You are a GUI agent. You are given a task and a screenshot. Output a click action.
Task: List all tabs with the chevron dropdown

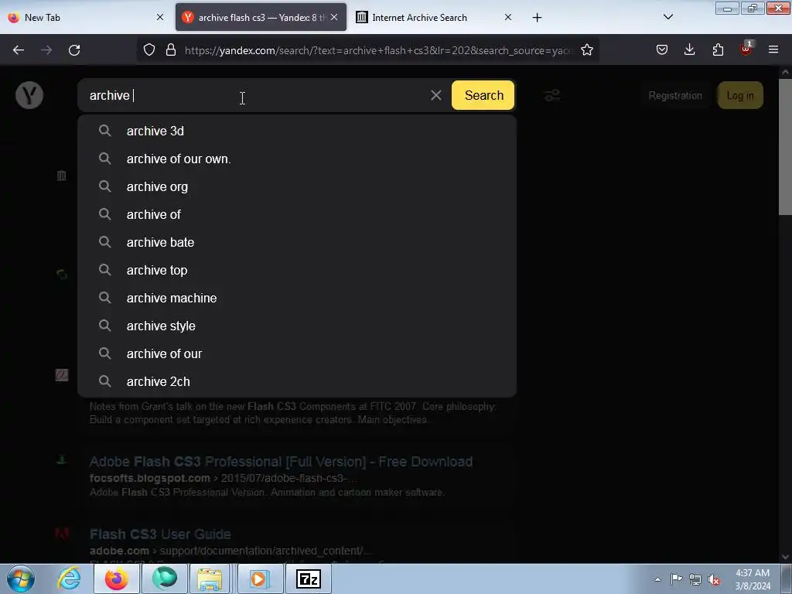coord(667,17)
